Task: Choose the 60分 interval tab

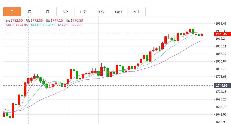Action: pyautogui.click(x=119, y=12)
